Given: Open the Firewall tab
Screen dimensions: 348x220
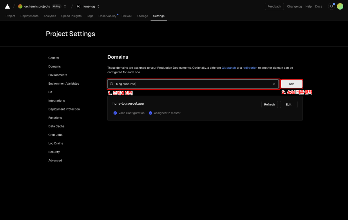Looking at the screenshot, I should pos(127,16).
